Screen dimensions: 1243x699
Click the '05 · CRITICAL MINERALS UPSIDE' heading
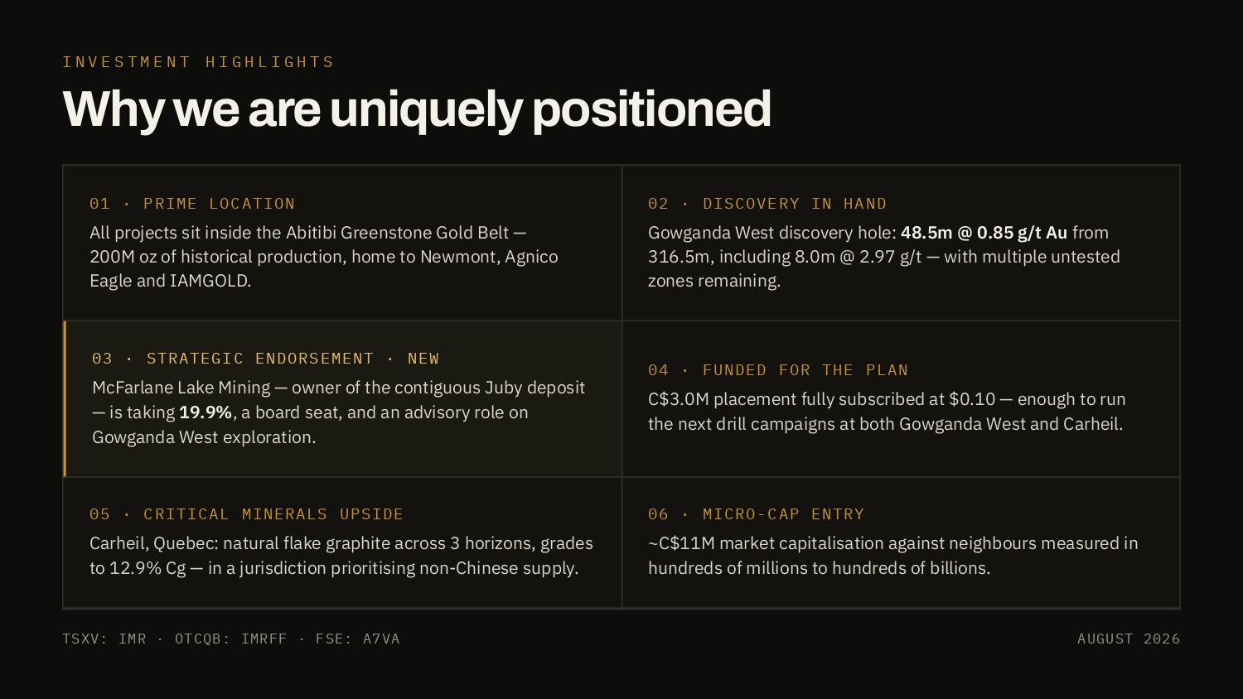[246, 514]
